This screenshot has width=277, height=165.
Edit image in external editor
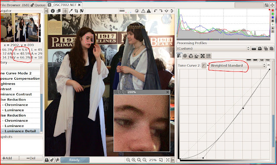pos(57,160)
